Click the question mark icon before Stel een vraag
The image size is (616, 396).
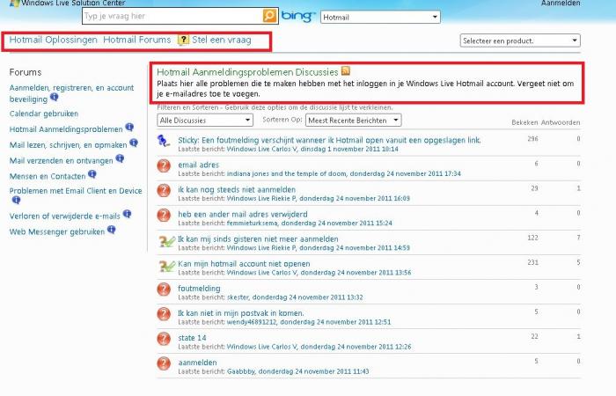click(183, 40)
